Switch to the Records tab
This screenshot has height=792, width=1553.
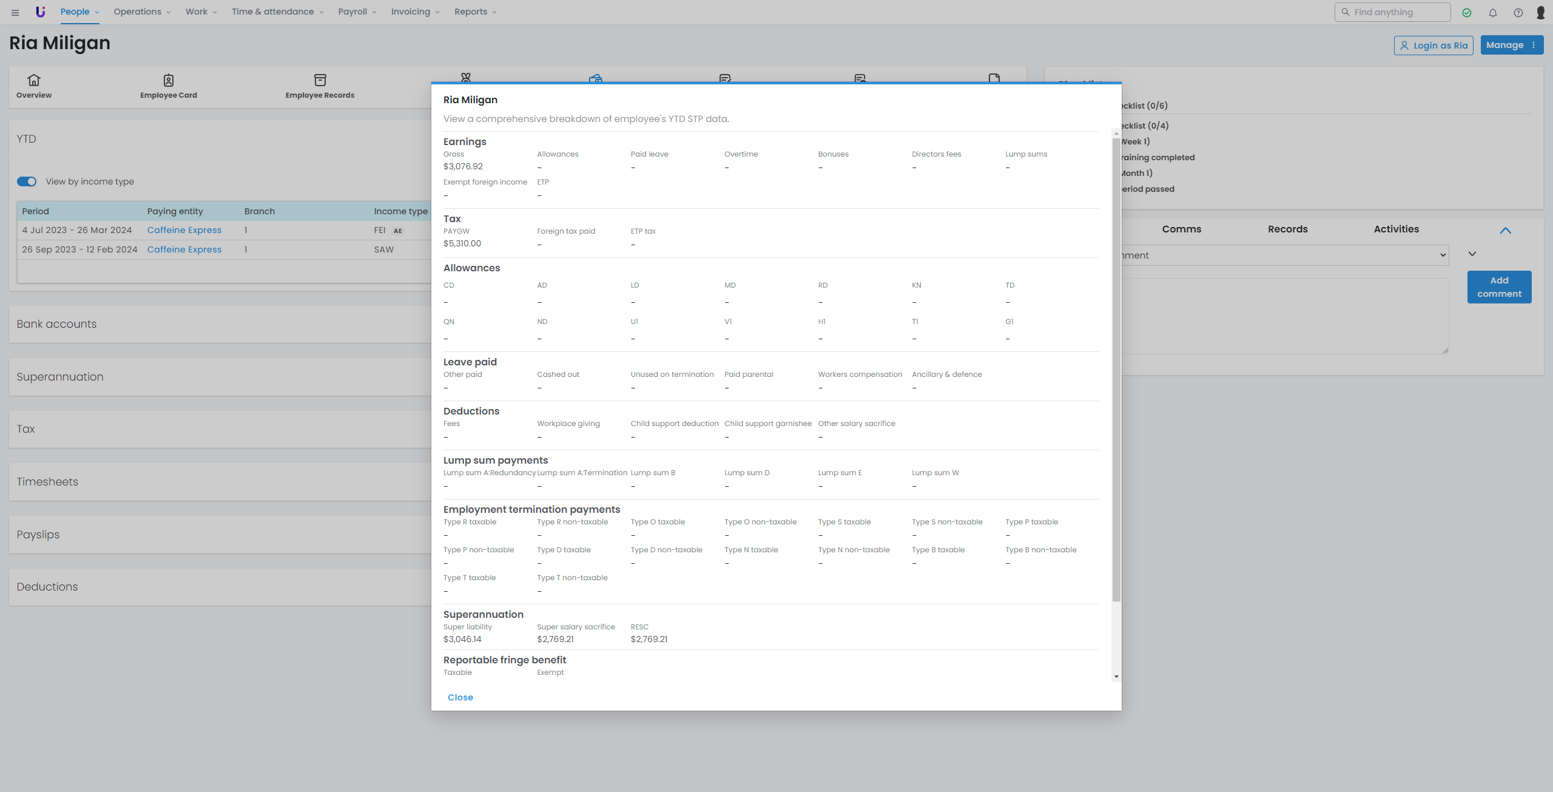1287,229
